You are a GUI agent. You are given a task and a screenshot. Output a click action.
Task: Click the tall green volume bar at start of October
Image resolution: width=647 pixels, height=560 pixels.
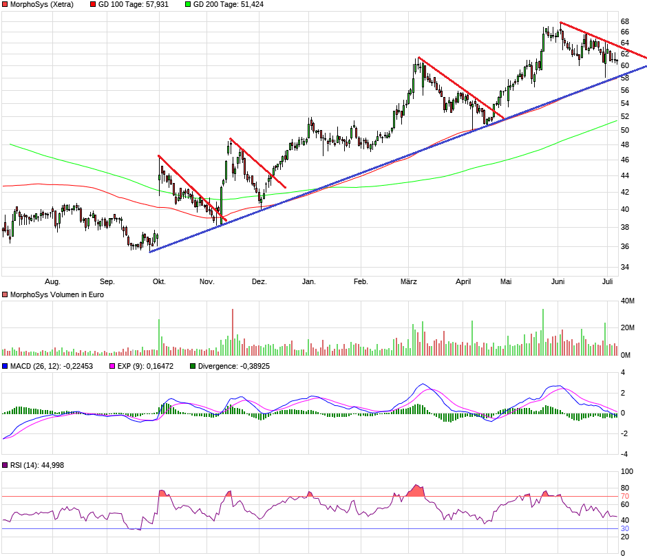[159, 337]
